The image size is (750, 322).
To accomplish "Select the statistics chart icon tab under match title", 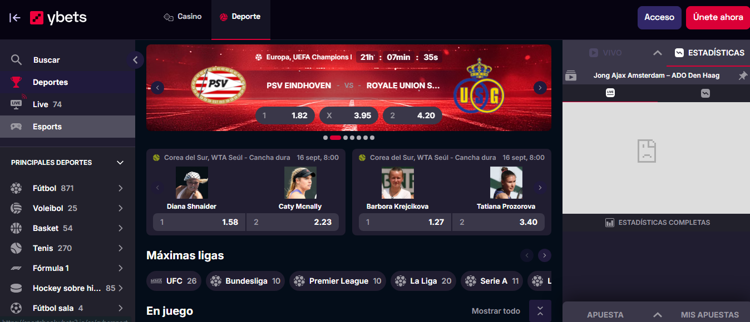I will (705, 93).
